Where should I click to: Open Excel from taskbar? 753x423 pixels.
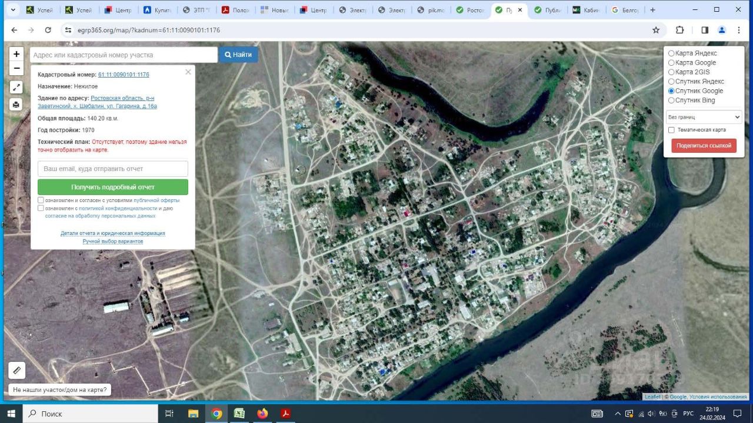(x=239, y=414)
